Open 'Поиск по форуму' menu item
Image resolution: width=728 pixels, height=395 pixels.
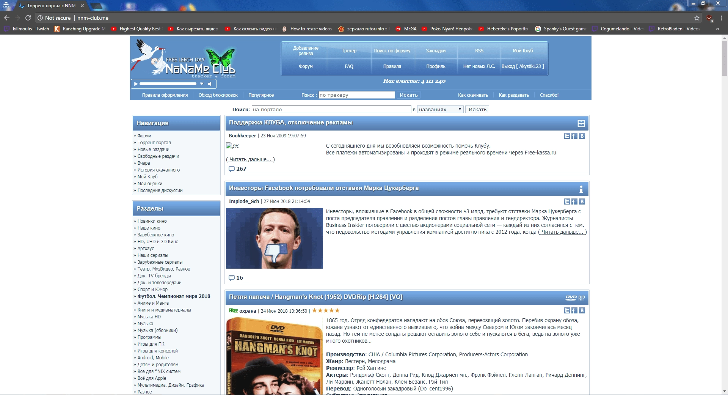click(x=392, y=51)
